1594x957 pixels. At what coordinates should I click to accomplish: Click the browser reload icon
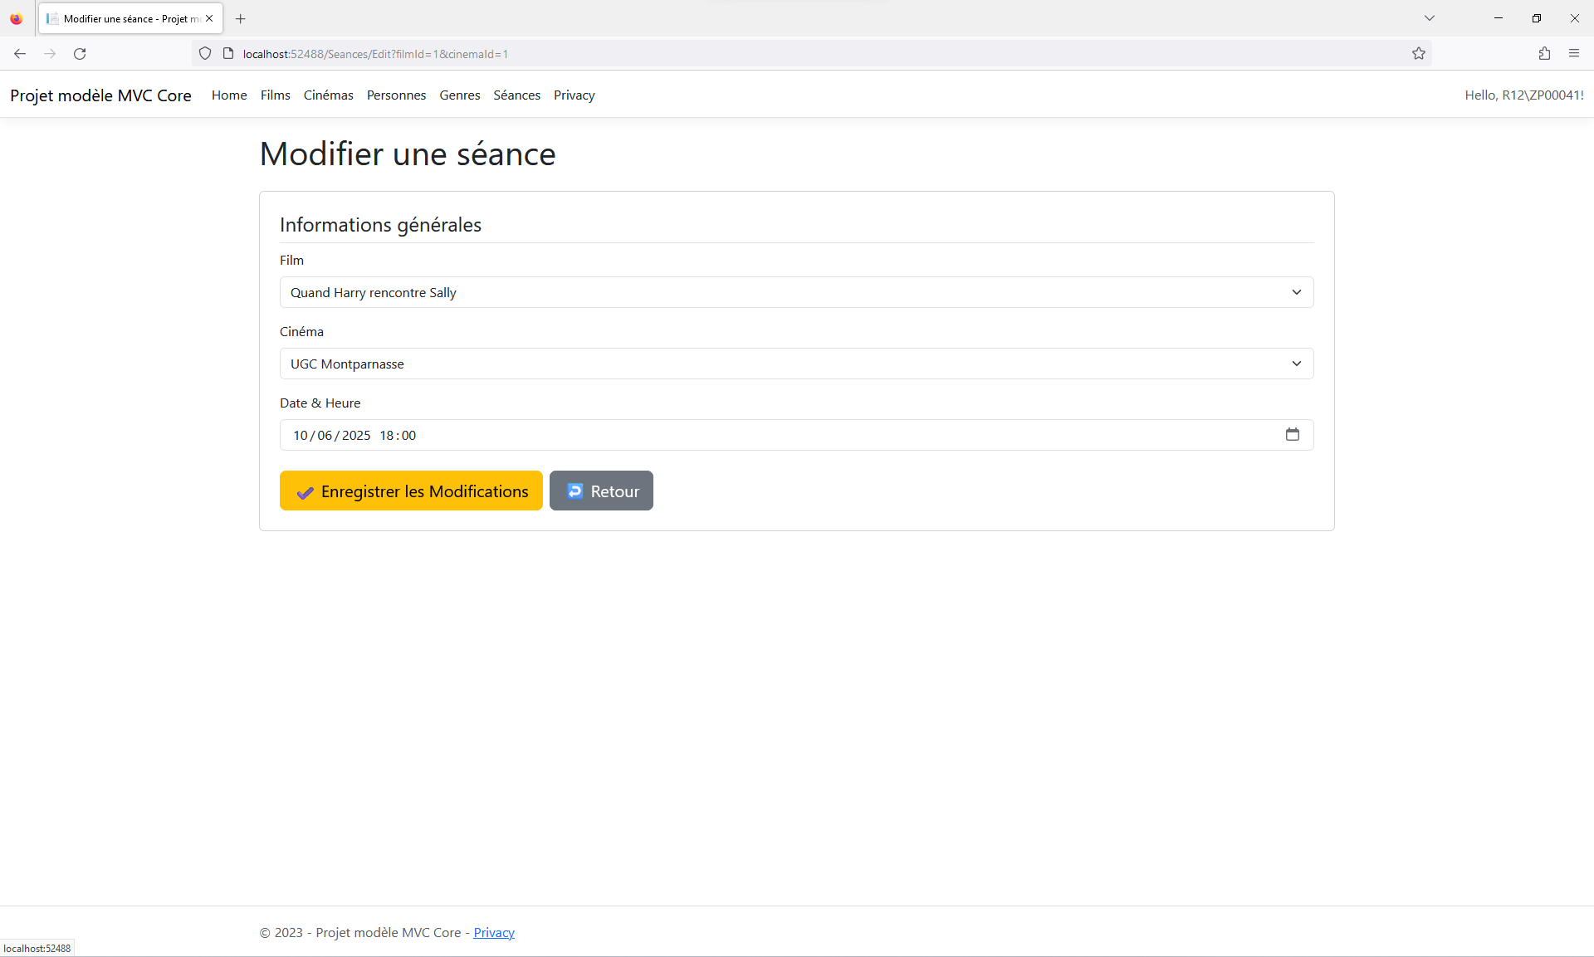(80, 54)
